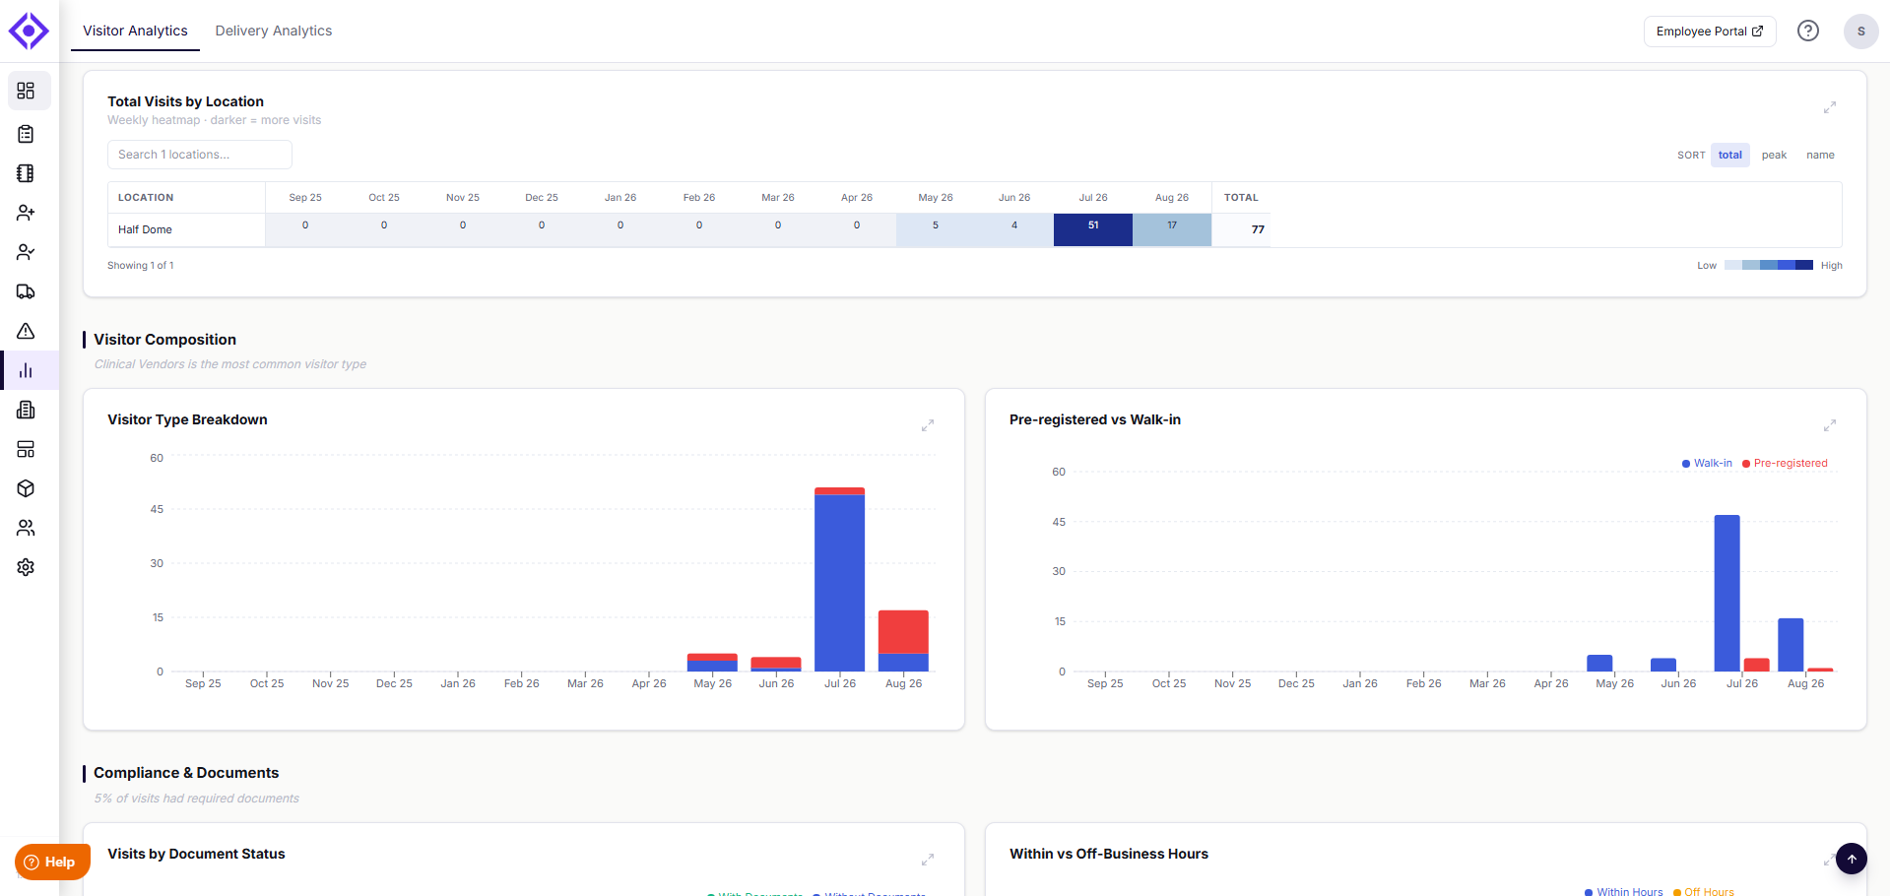This screenshot has height=896, width=1890.
Task: Open the clipboard icon in sidebar
Action: 27,134
